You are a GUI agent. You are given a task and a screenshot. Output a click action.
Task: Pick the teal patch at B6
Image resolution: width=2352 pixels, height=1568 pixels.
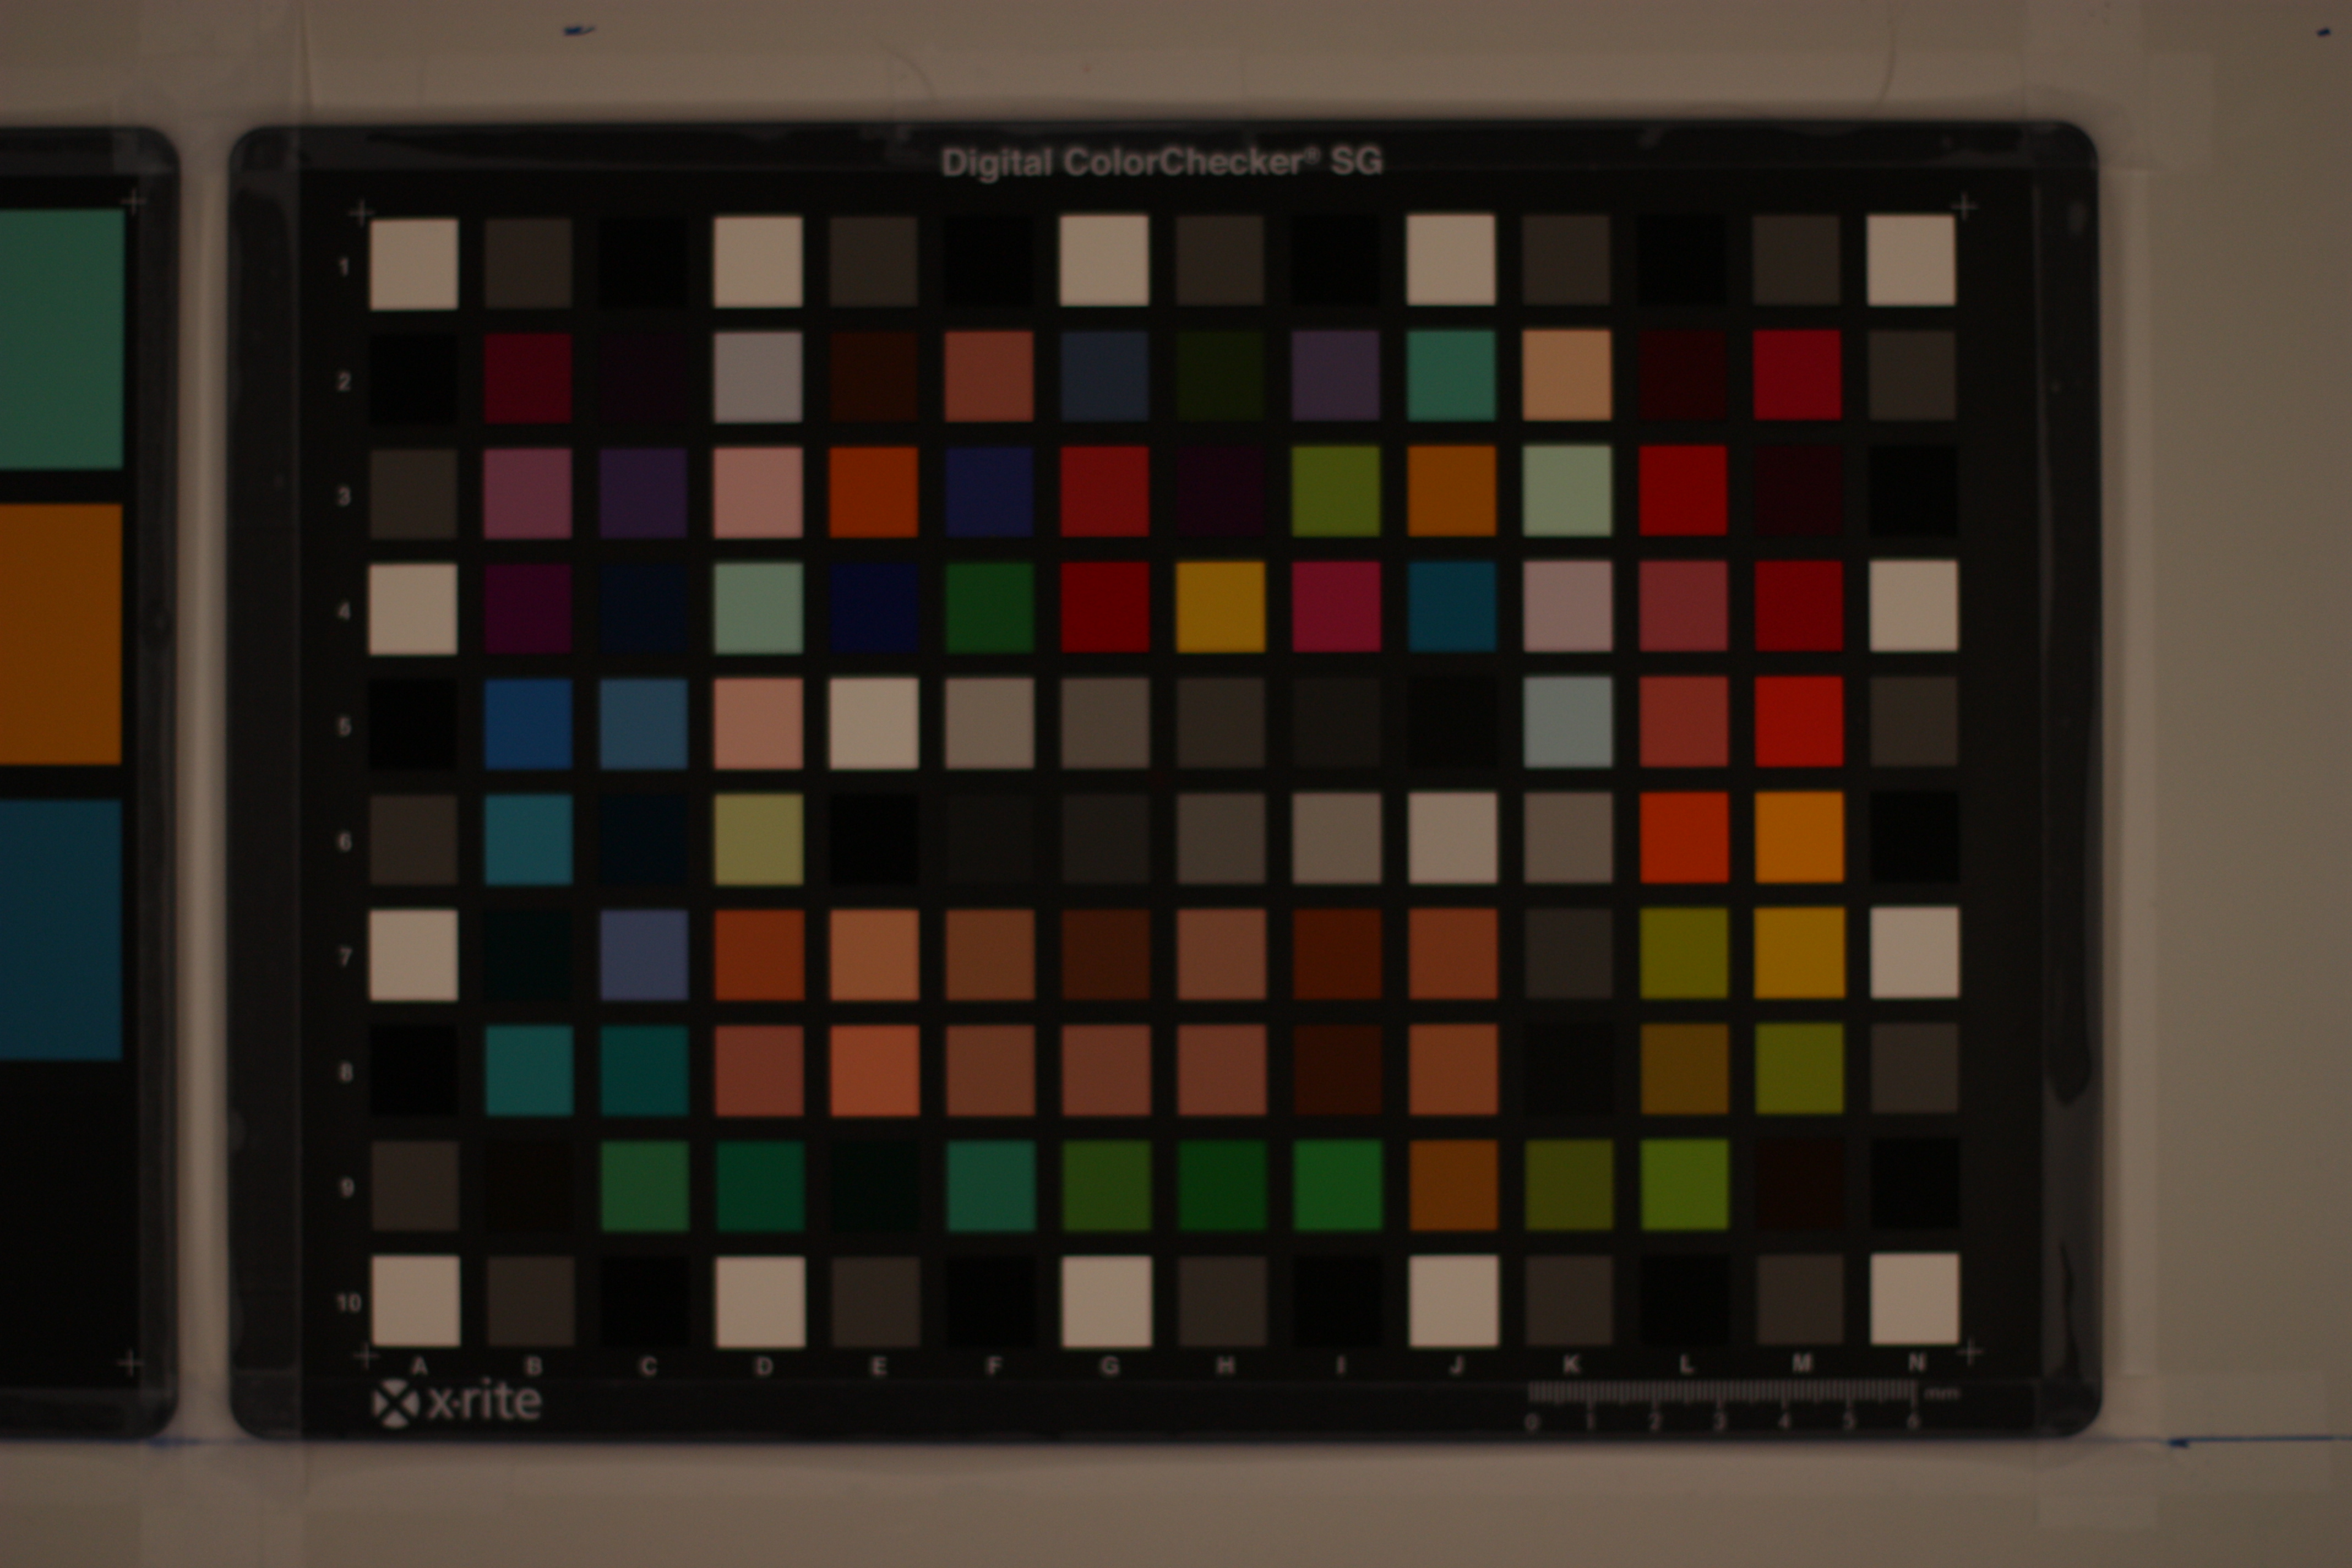(x=529, y=840)
